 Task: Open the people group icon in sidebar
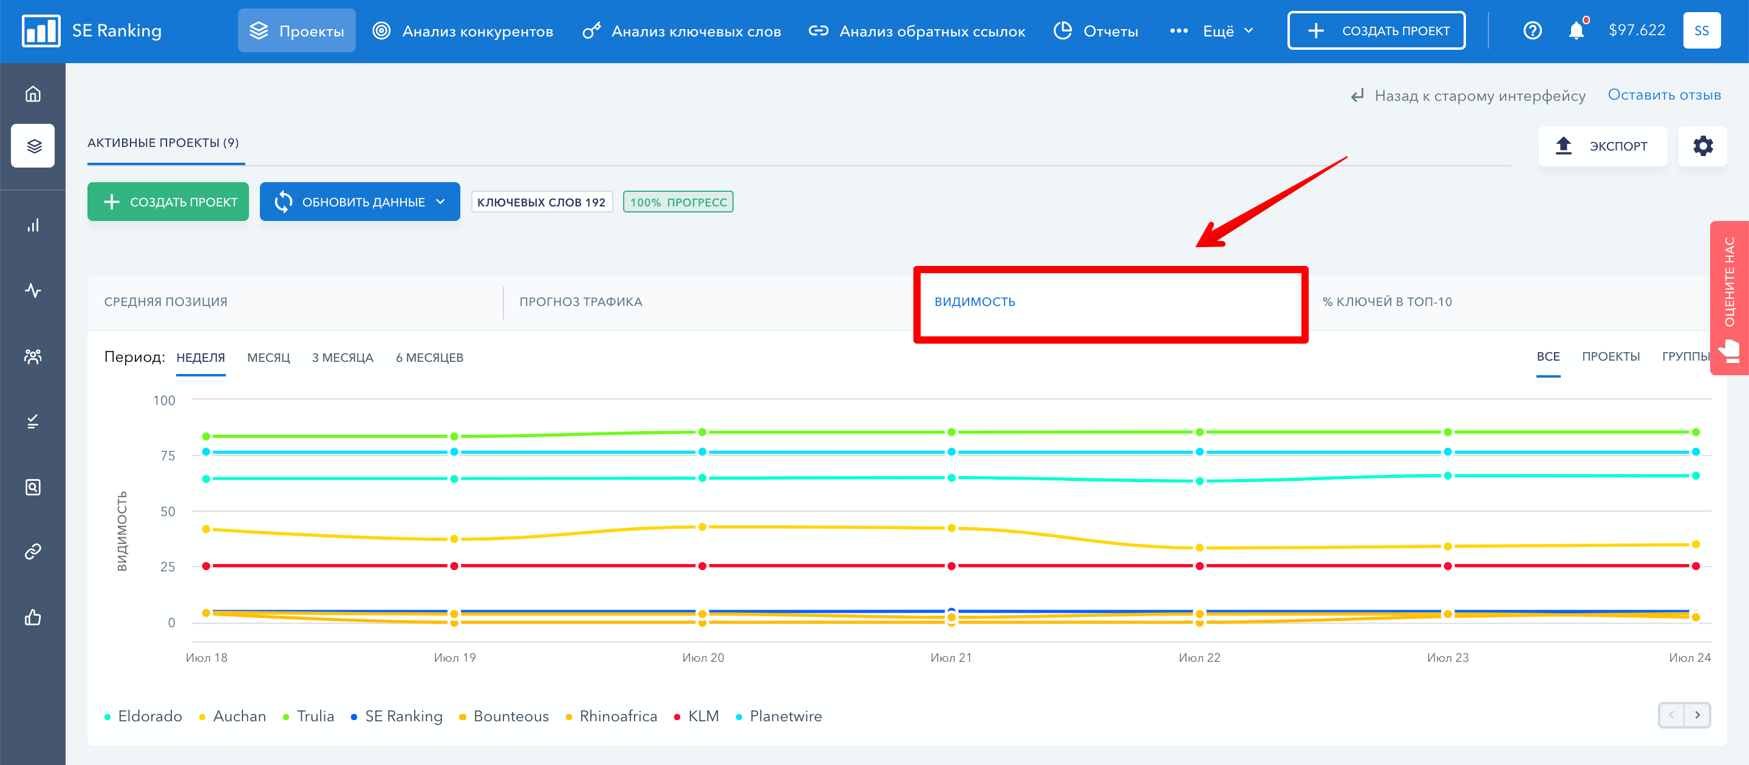[33, 356]
